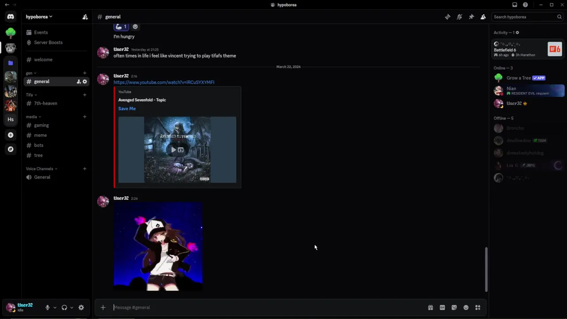The width and height of the screenshot is (567, 319).
Task: Open headphone output options arrow
Action: point(72,307)
